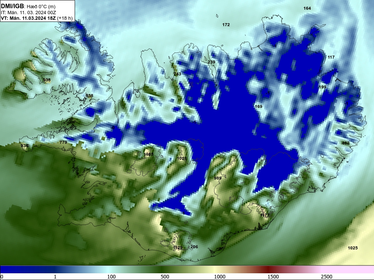Click map value 169
This screenshot has width=374, height=280.
point(258,106)
